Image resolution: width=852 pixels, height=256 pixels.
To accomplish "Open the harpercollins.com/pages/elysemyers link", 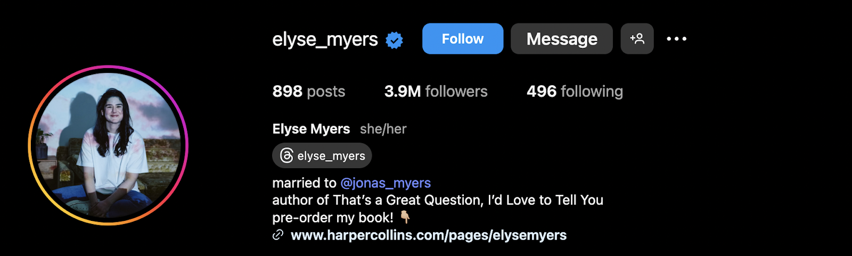I will click(x=429, y=235).
